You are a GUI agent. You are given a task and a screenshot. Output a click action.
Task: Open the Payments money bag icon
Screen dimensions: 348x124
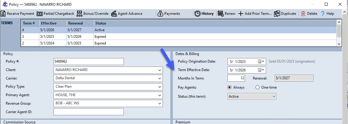pos(160,14)
